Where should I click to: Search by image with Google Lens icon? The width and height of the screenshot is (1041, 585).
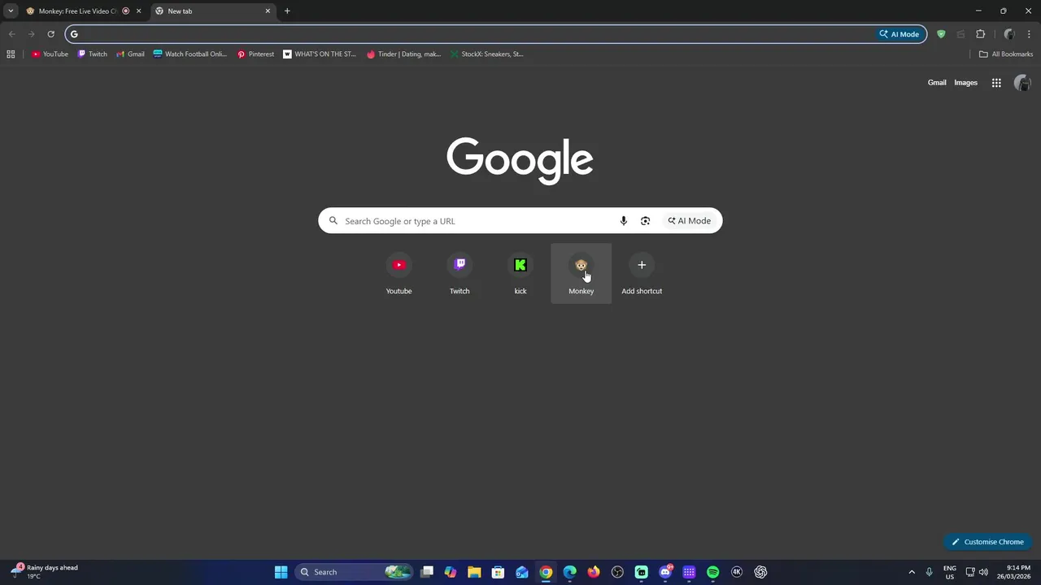coord(645,221)
